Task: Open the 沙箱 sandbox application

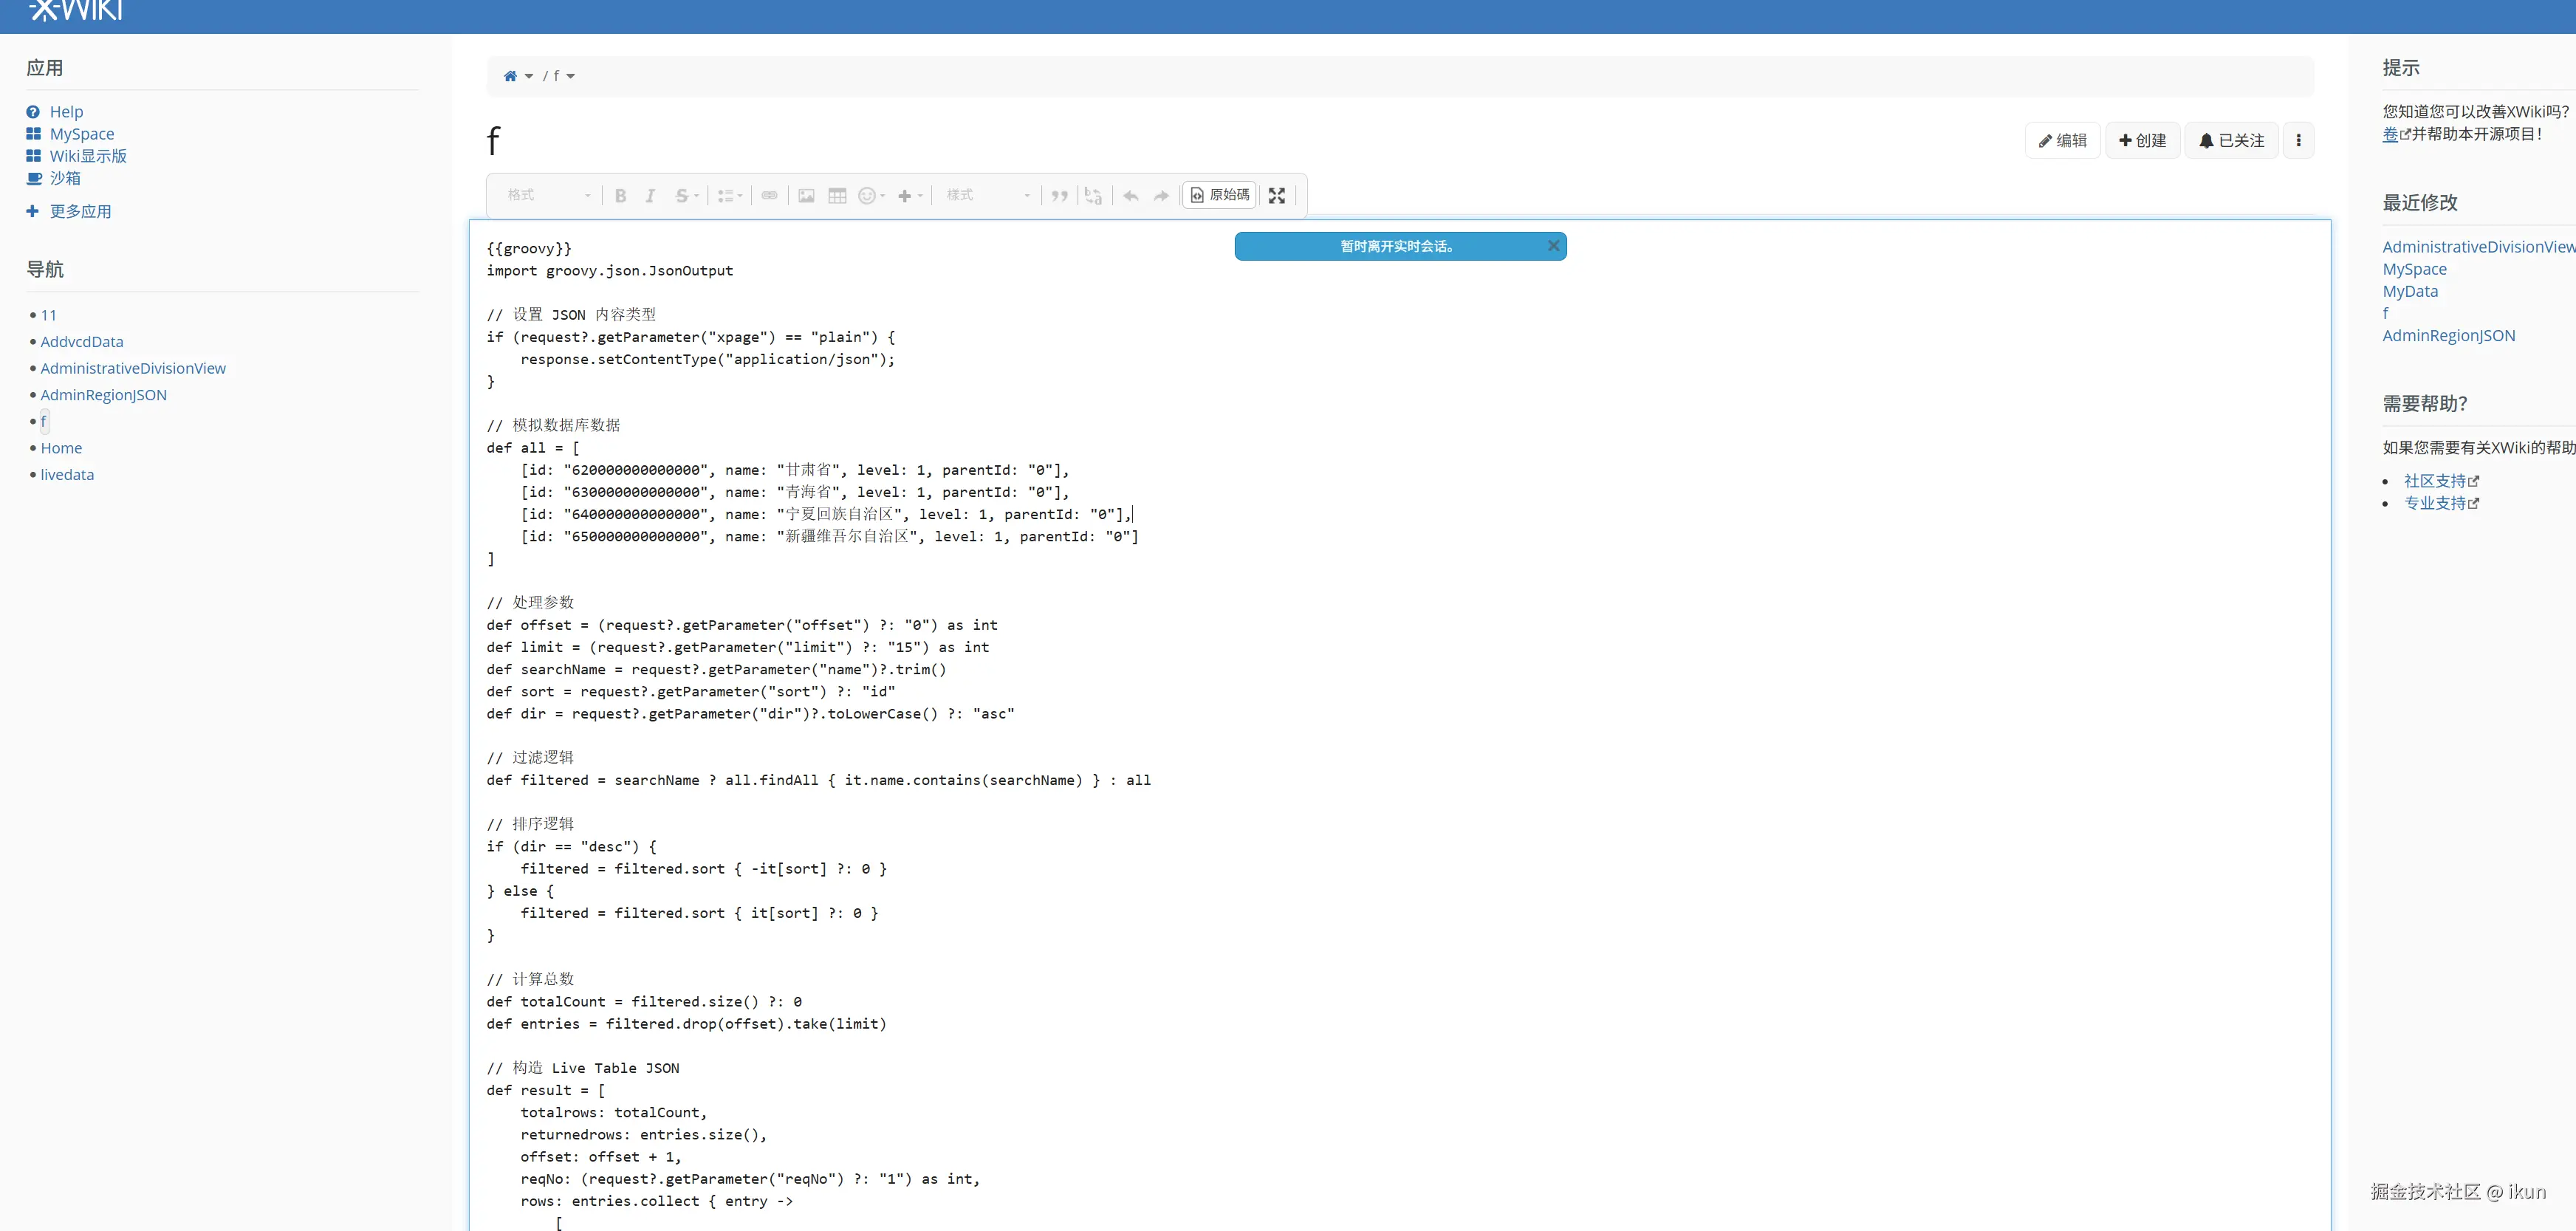Action: coord(65,178)
